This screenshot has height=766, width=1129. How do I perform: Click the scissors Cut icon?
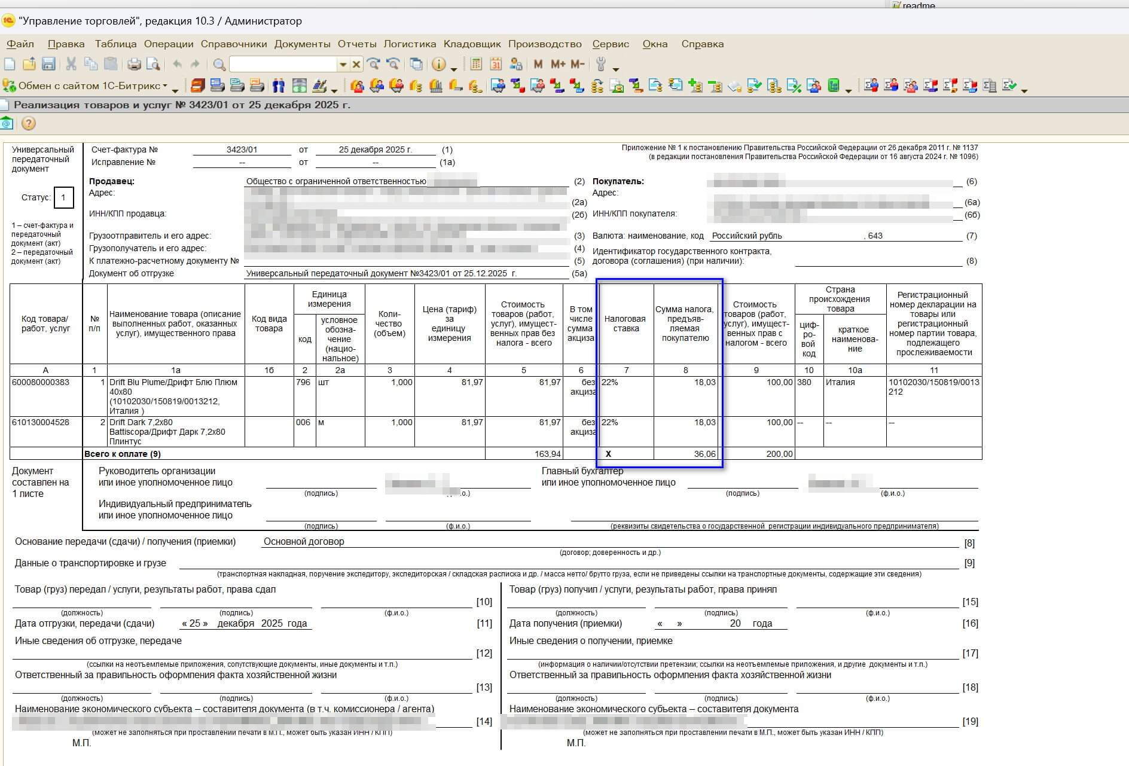[71, 64]
